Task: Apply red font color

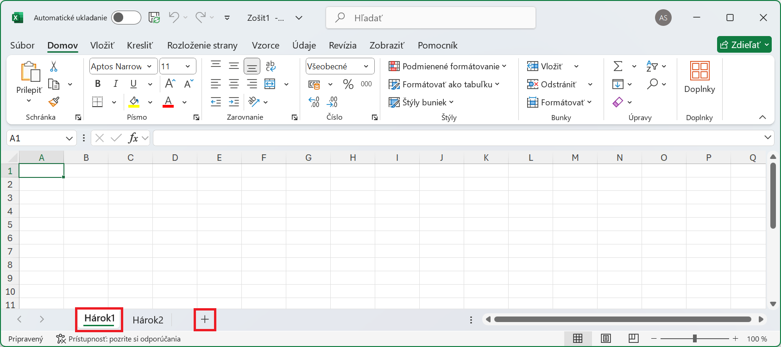Action: tap(168, 102)
